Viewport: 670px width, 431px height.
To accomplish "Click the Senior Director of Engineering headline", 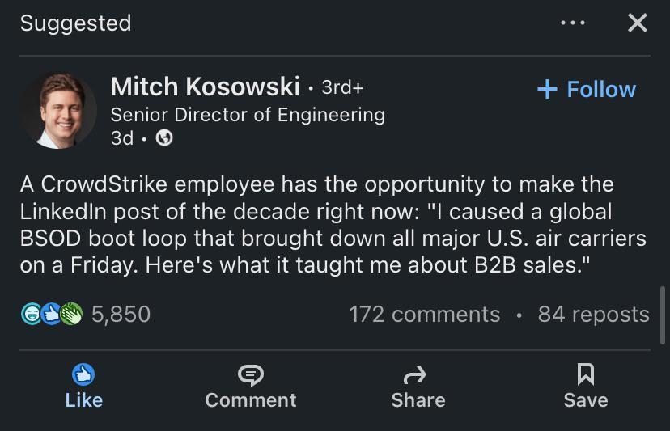I will pyautogui.click(x=248, y=115).
